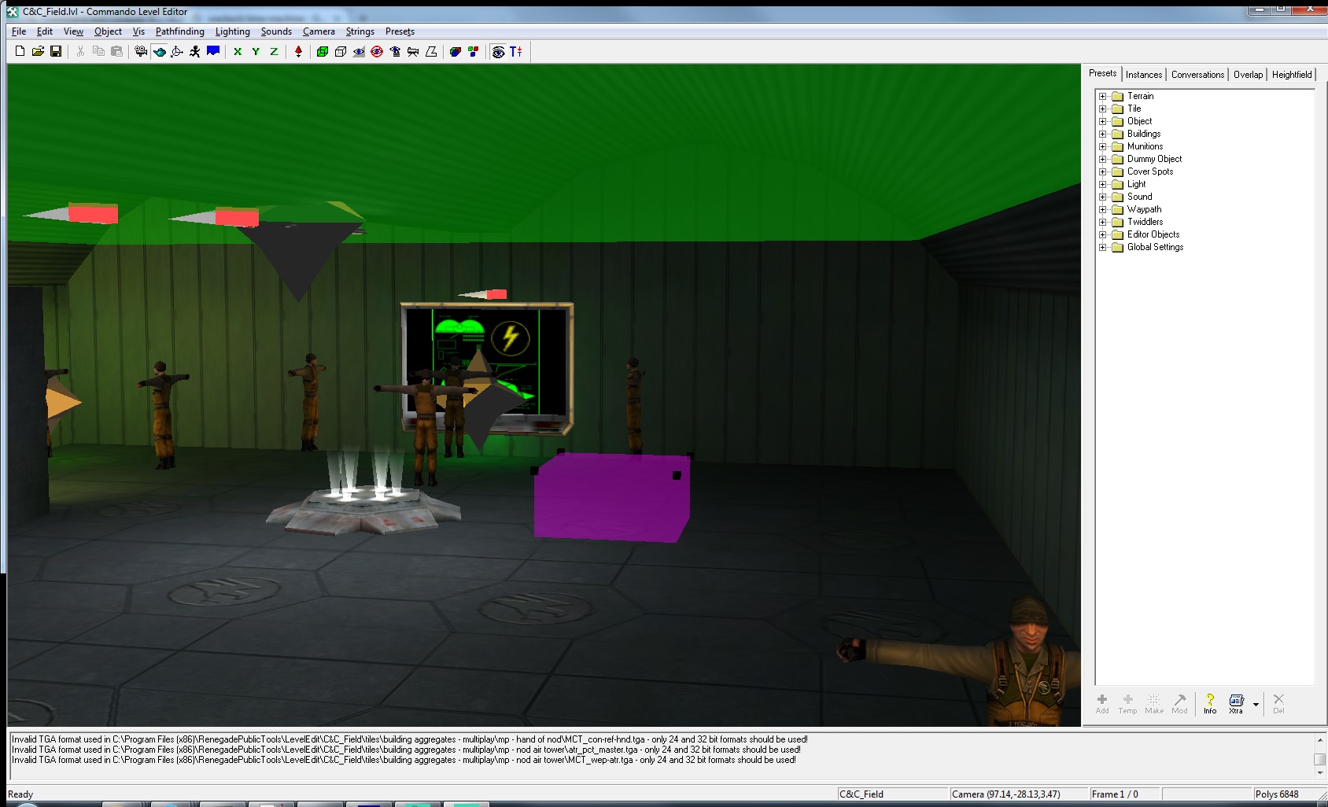This screenshot has height=807, width=1328.
Task: Expand the Terrain preset folder
Action: coord(1103,96)
